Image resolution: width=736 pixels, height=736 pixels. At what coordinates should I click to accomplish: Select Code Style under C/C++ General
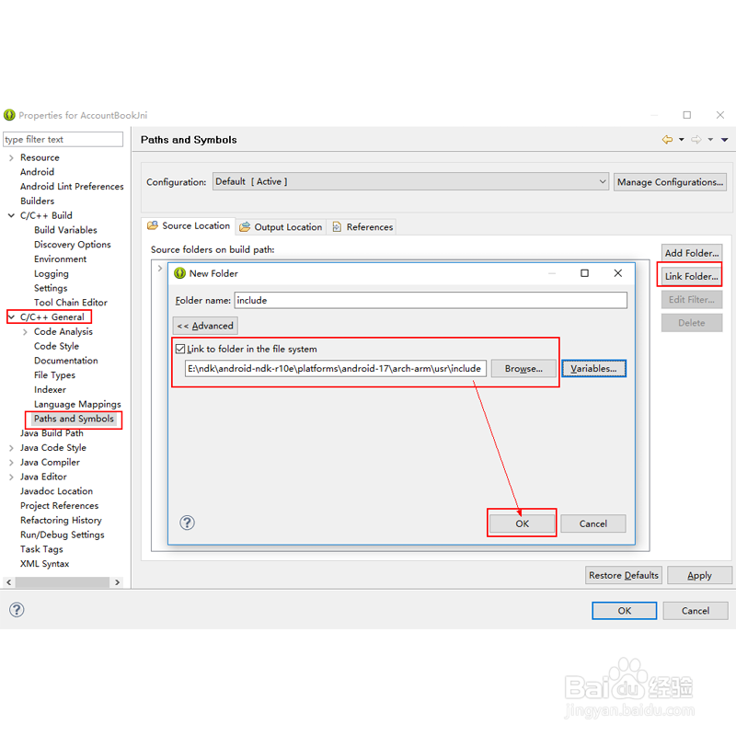pos(56,347)
